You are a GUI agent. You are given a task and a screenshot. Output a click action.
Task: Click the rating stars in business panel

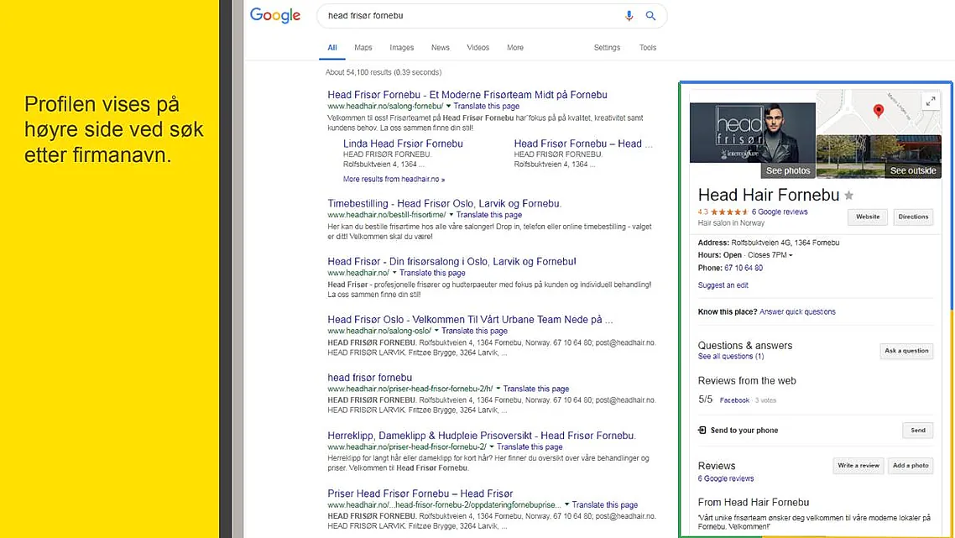coord(729,212)
